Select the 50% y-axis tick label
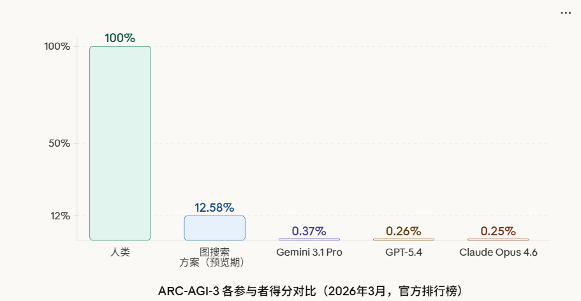The image size is (581, 301). [59, 143]
